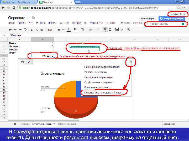This screenshot has width=189, height=141.
Task: Click the Filter funnel icon
Action: [x=122, y=30]
